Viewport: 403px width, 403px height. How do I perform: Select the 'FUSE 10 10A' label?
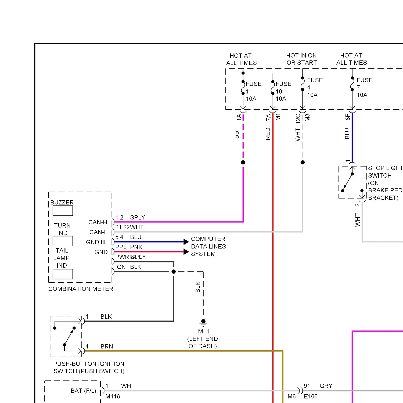(x=283, y=91)
